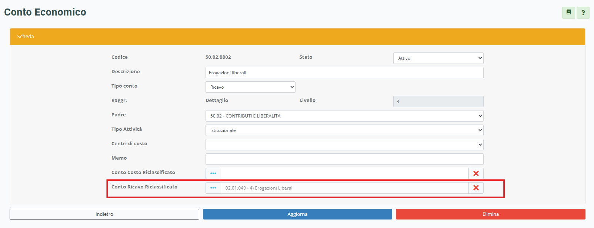Clear Conto Costo Riclassificato with red X
Image resolution: width=594 pixels, height=228 pixels.
476,173
